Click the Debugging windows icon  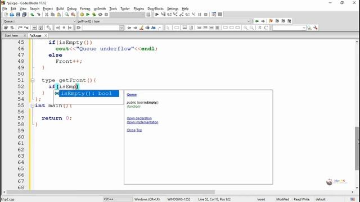[214, 15]
